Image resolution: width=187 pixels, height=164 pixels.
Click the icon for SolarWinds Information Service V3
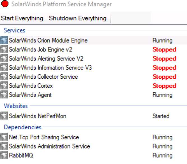[x=4, y=68]
